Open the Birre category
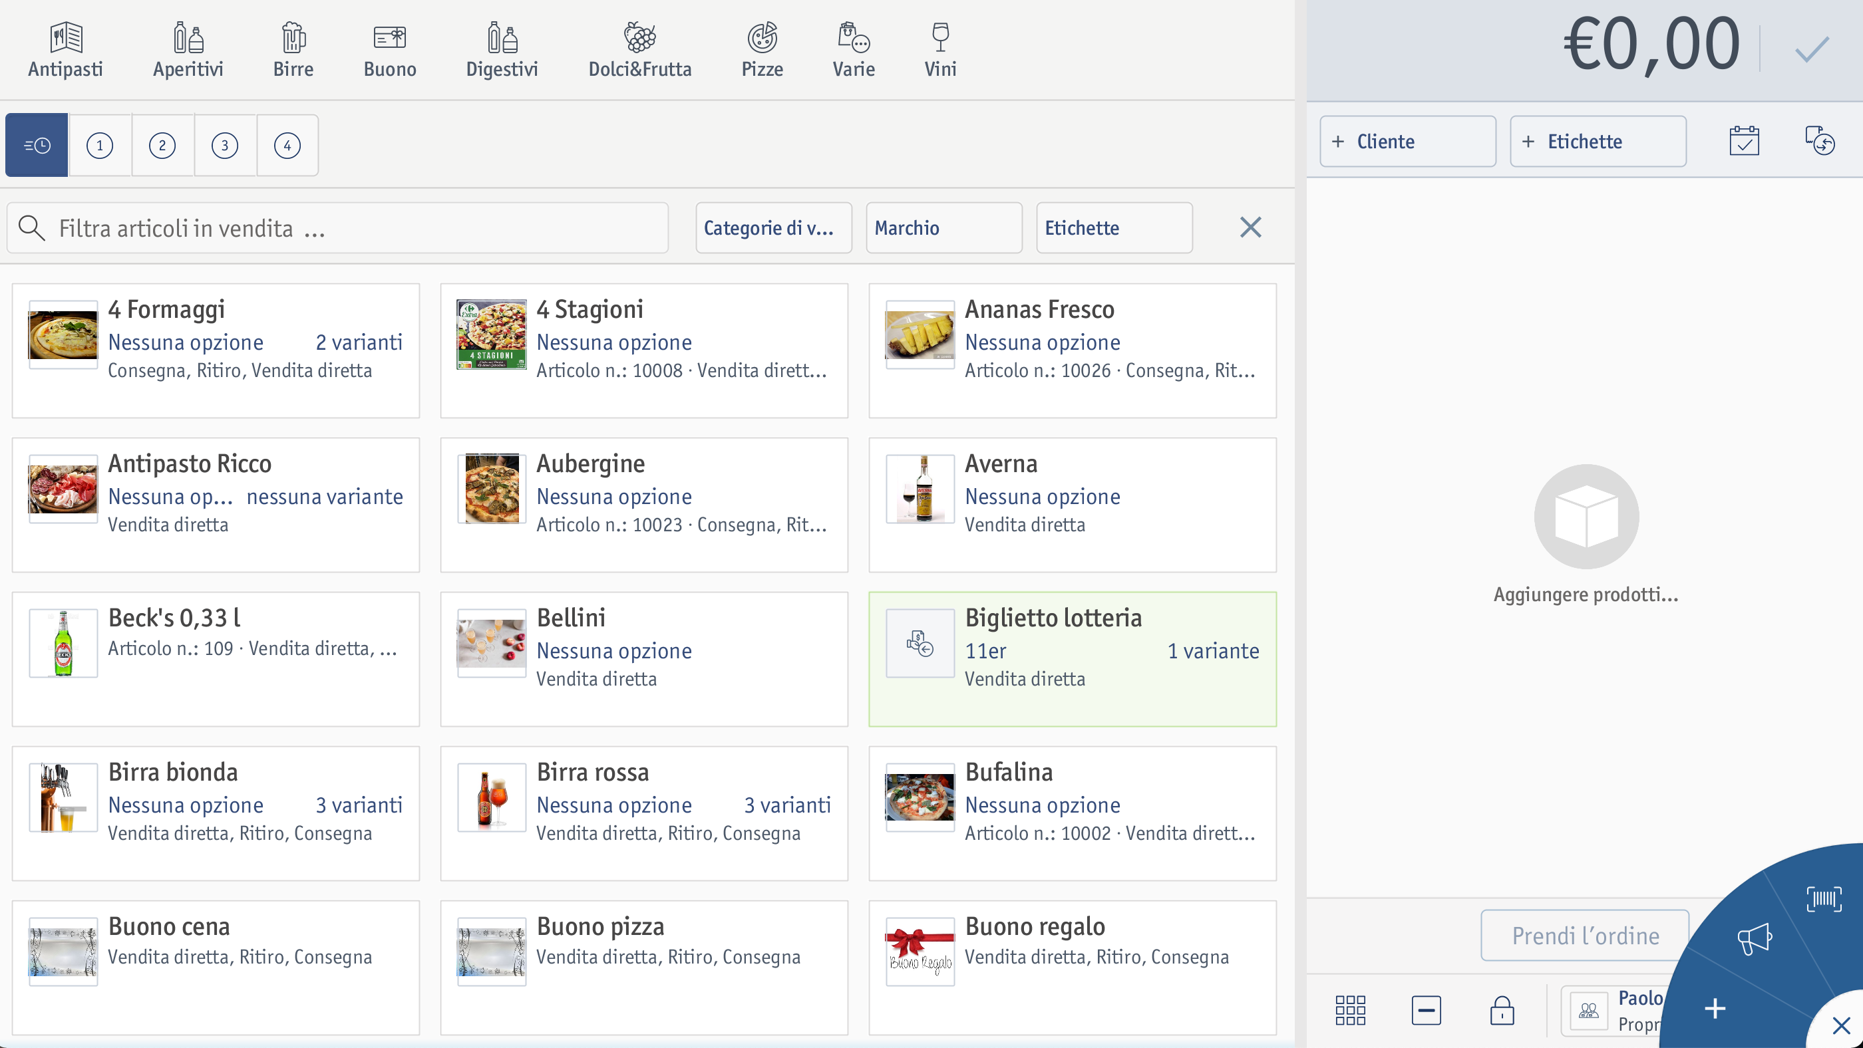This screenshot has height=1048, width=1863. [x=293, y=50]
